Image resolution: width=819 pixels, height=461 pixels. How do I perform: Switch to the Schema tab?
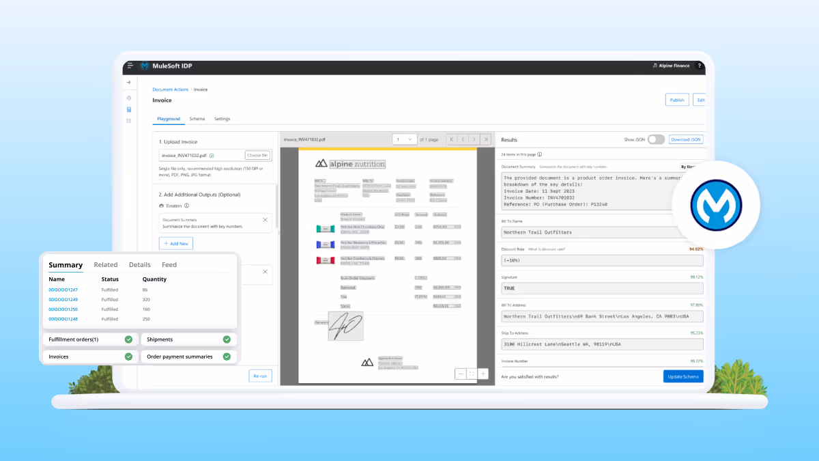pos(197,119)
